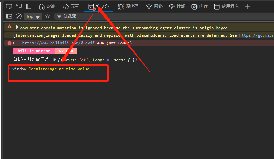The width and height of the screenshot is (274, 159).
Task: Open the 内存 (Memory) tab
Action: [x=199, y=6]
